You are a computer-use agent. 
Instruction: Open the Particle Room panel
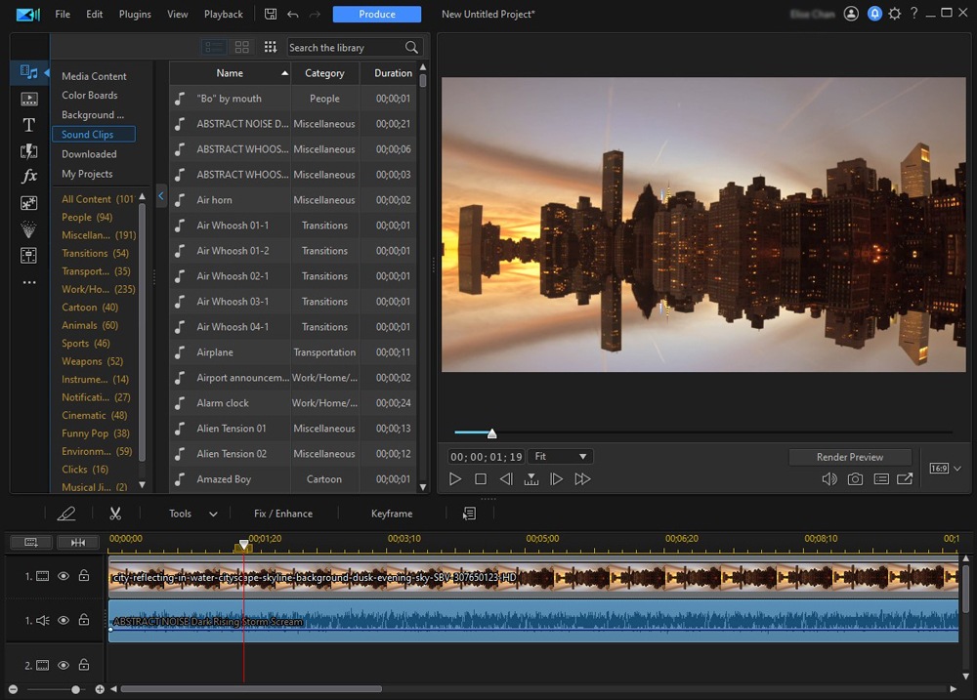click(28, 230)
